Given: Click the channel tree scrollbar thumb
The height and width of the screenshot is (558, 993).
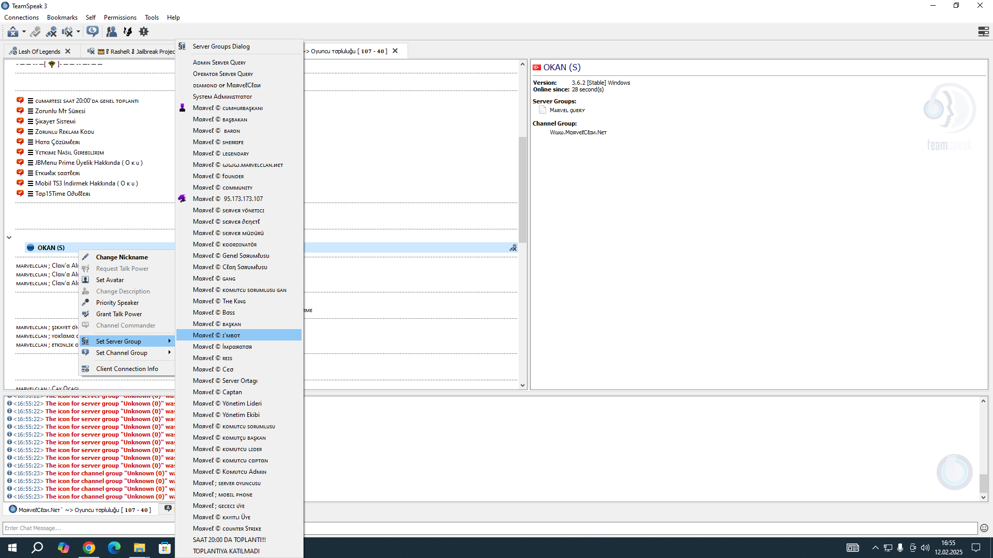Looking at the screenshot, I should 522,189.
